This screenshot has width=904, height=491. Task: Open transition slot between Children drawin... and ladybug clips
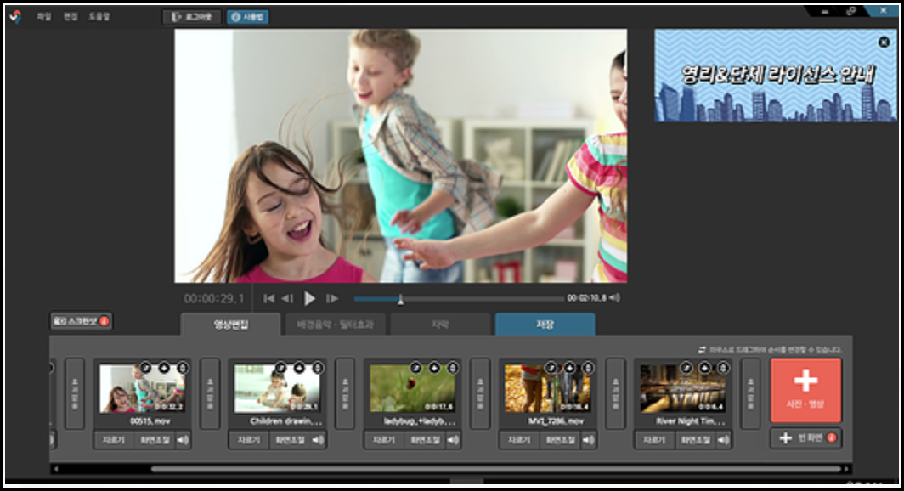click(x=345, y=393)
